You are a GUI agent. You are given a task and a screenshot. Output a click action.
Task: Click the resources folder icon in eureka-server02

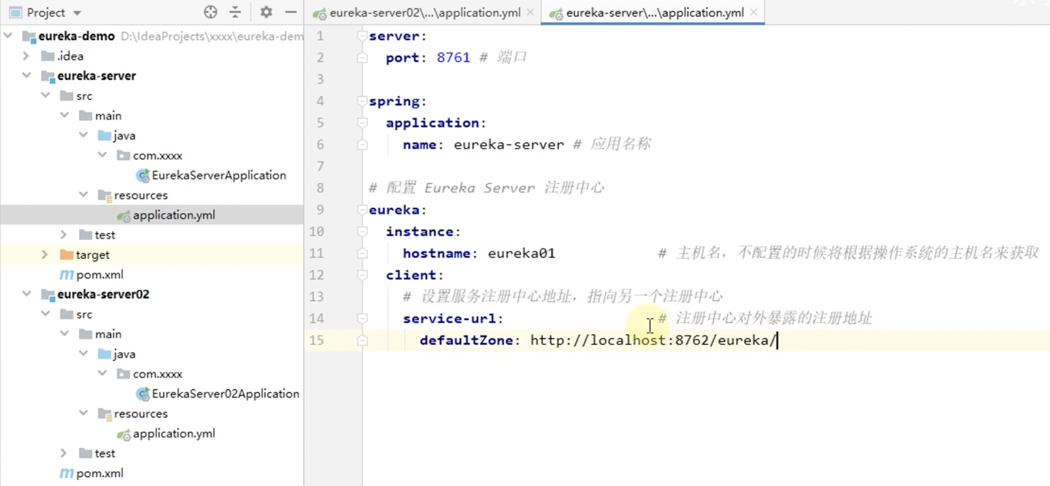point(105,414)
